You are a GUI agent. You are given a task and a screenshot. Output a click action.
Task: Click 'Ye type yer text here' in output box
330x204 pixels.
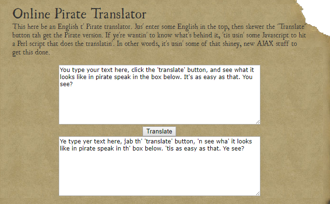(91, 142)
